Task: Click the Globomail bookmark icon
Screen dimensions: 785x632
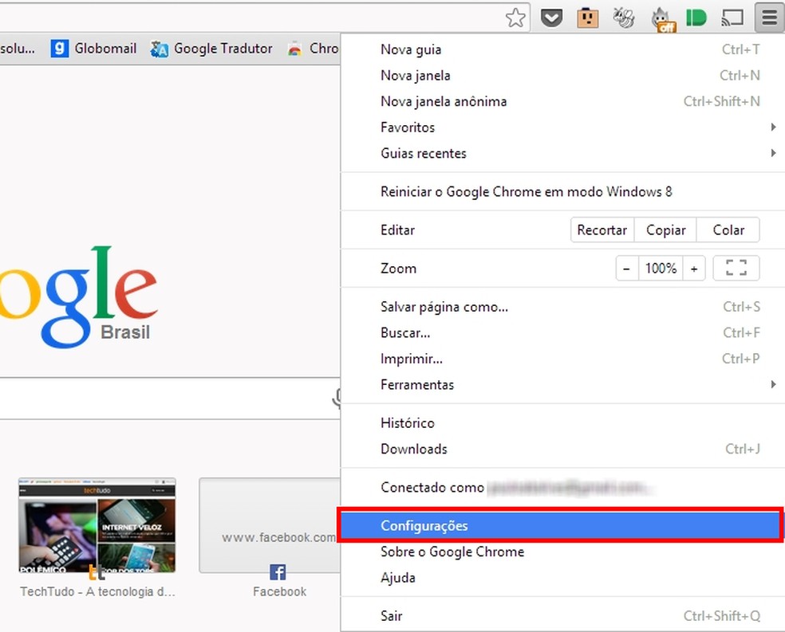Action: [60, 48]
